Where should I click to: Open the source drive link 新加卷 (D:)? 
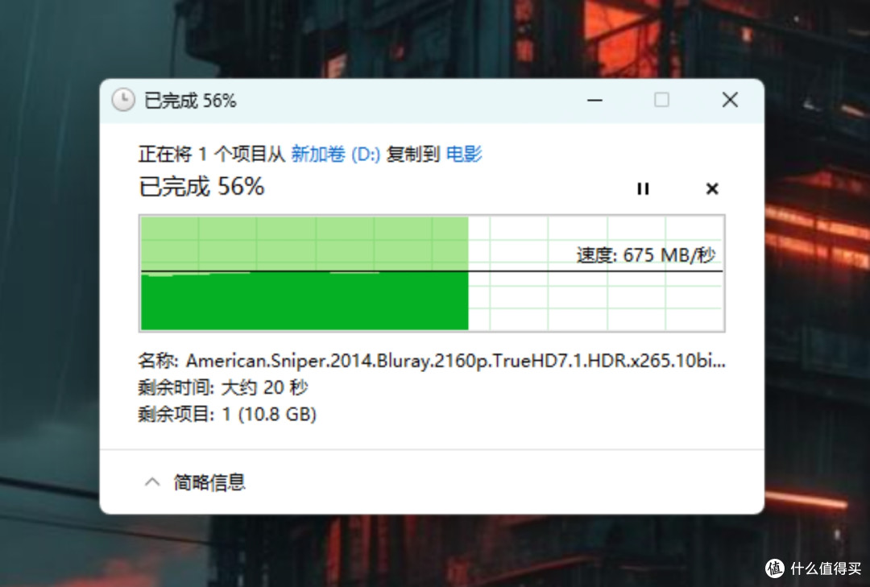tap(336, 154)
